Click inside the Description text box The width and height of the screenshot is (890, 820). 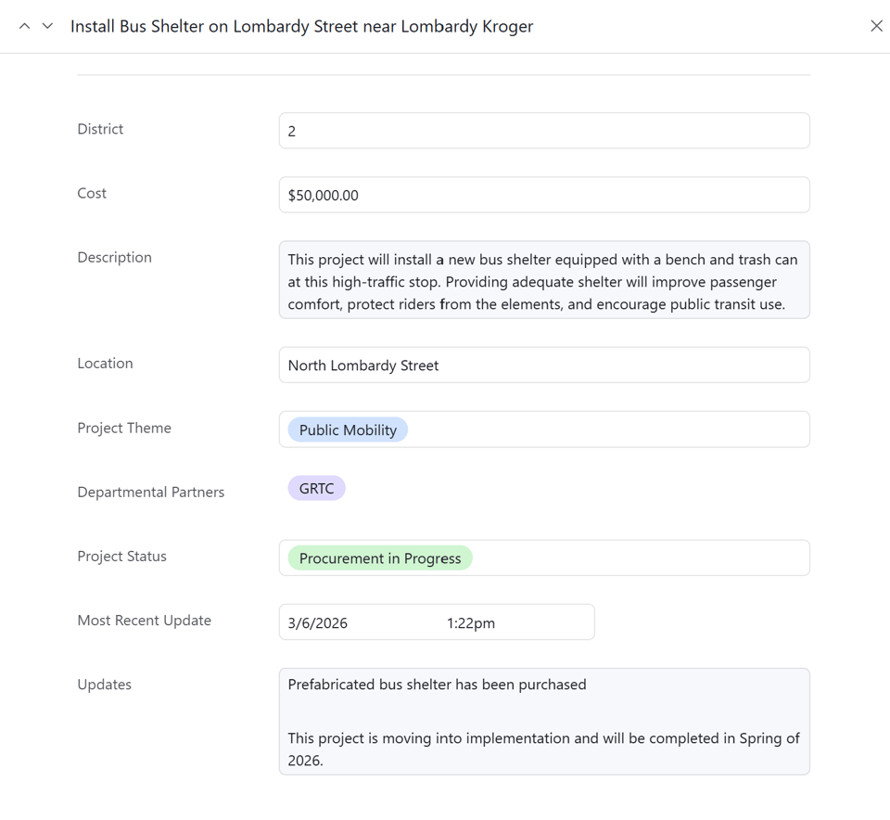tap(544, 279)
